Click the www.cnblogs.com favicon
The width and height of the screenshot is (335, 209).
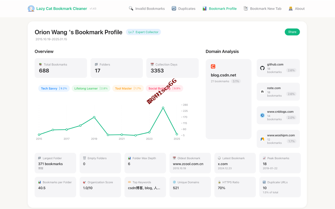pyautogui.click(x=262, y=115)
